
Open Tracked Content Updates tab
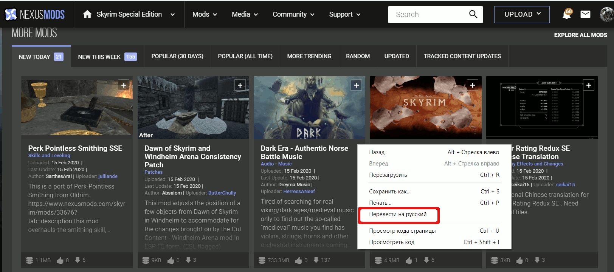point(462,56)
